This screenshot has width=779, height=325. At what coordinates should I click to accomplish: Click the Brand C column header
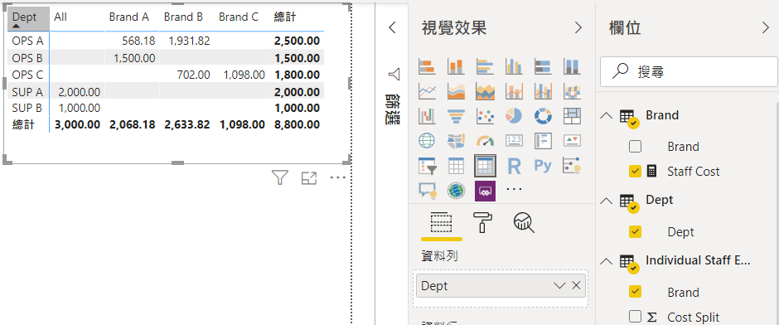(239, 17)
